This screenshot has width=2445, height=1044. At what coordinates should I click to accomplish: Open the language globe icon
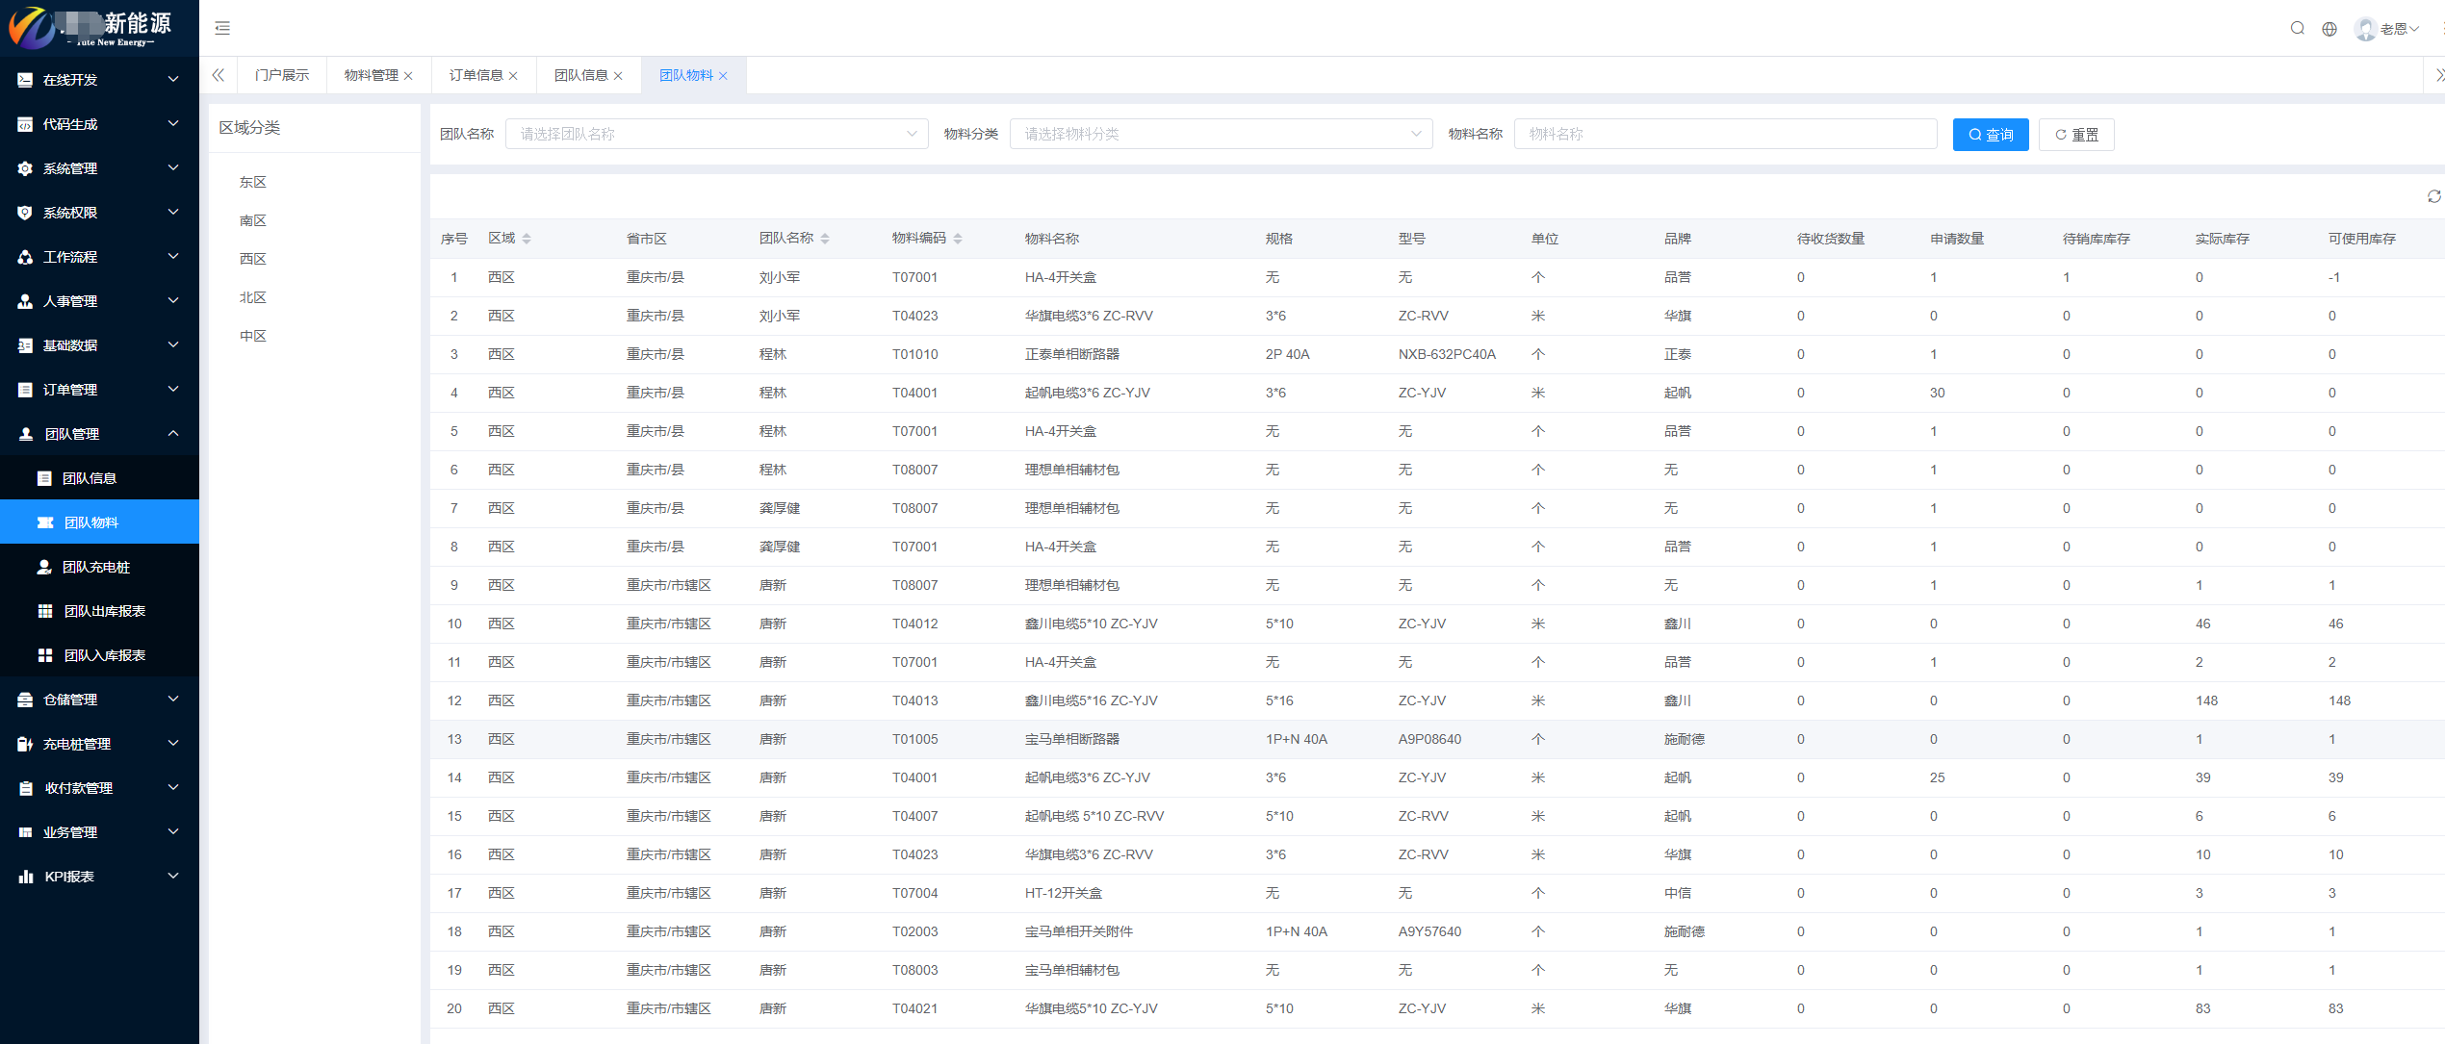click(2329, 29)
